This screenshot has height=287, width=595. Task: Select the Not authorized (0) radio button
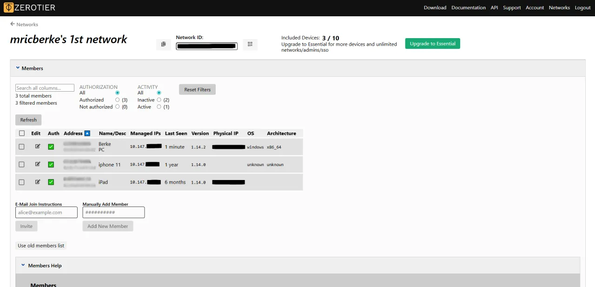(x=117, y=107)
